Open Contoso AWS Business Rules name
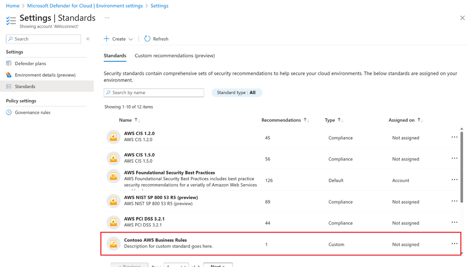471x267 pixels. click(x=155, y=240)
